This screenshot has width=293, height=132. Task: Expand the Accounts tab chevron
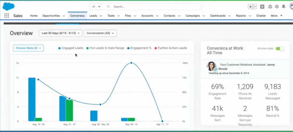pyautogui.click(x=157, y=16)
